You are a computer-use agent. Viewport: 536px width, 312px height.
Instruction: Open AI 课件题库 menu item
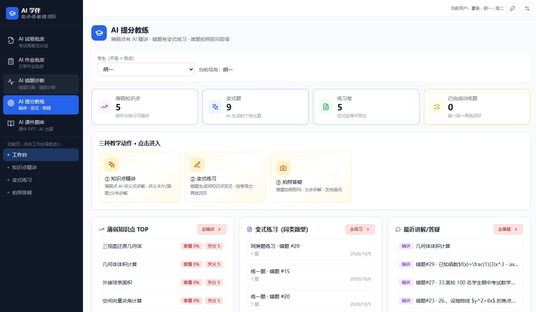point(41,125)
